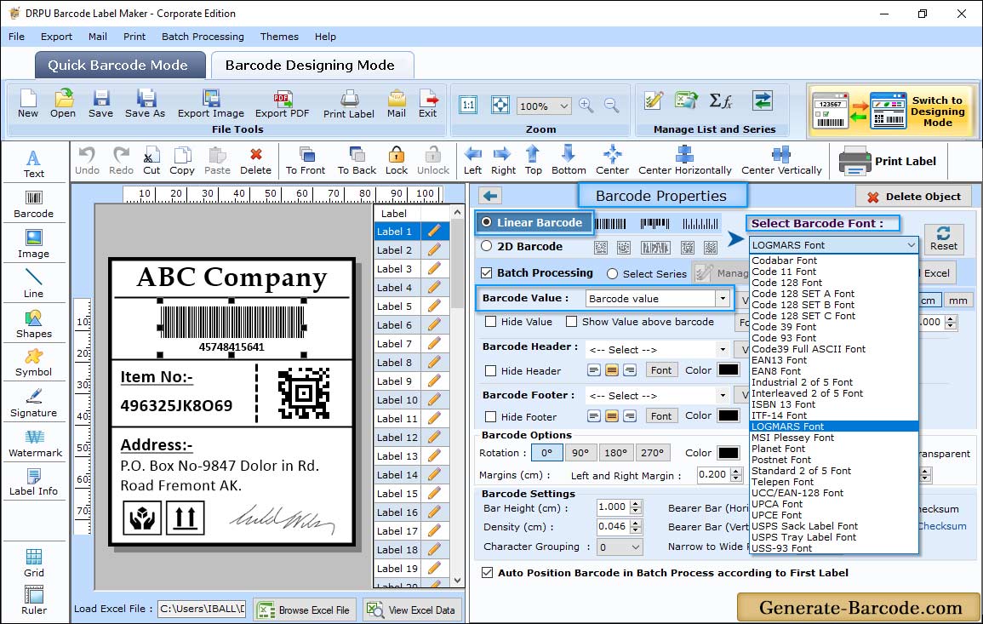Viewport: 983px width, 624px height.
Task: Select 2D Barcode radio option
Action: [487, 247]
